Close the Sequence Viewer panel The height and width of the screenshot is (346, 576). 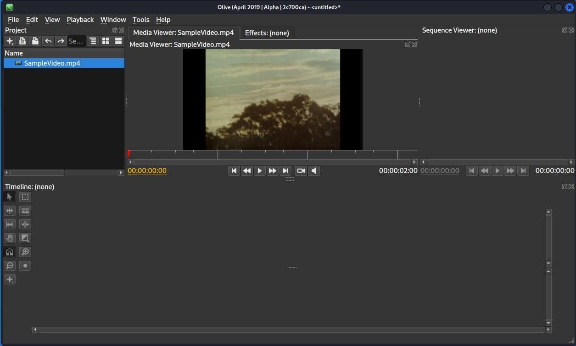(571, 30)
